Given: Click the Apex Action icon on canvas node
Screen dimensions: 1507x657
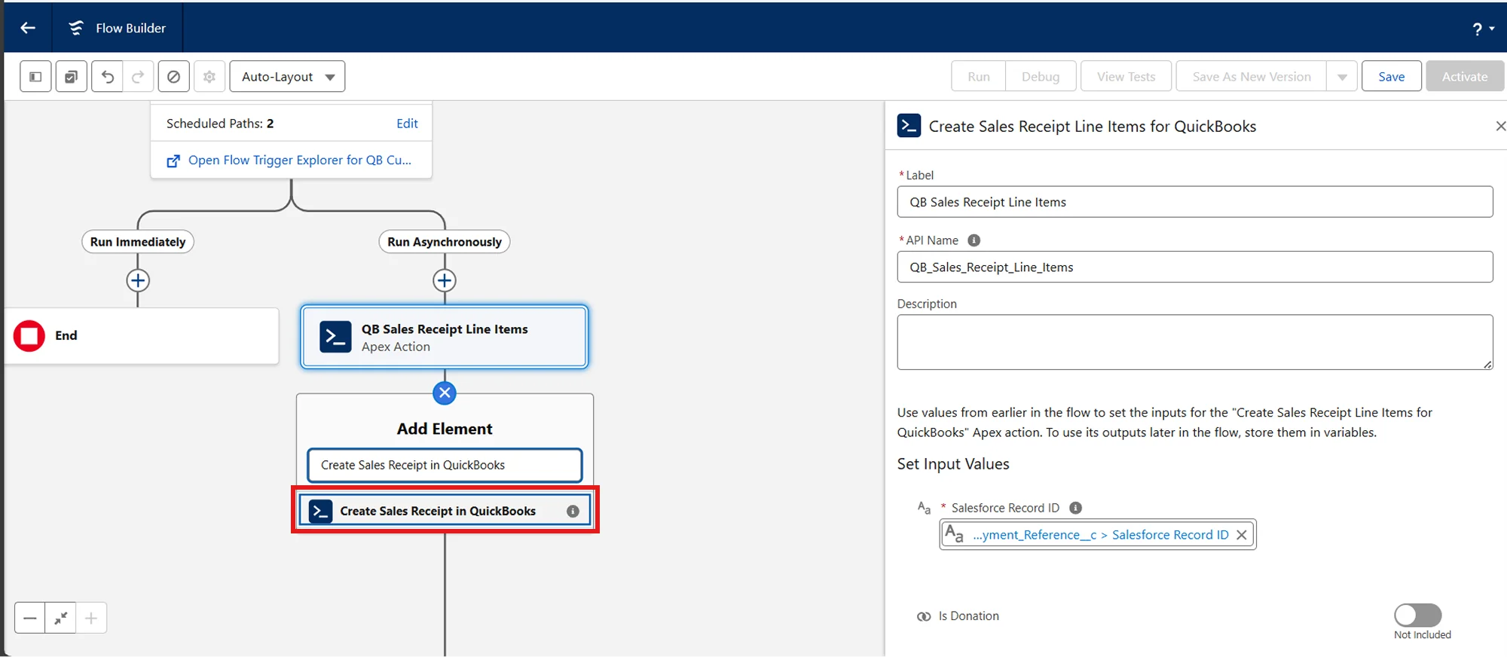Looking at the screenshot, I should coord(335,337).
